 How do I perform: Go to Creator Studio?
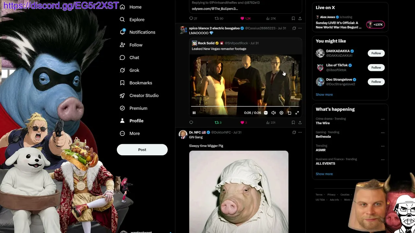pos(144,95)
